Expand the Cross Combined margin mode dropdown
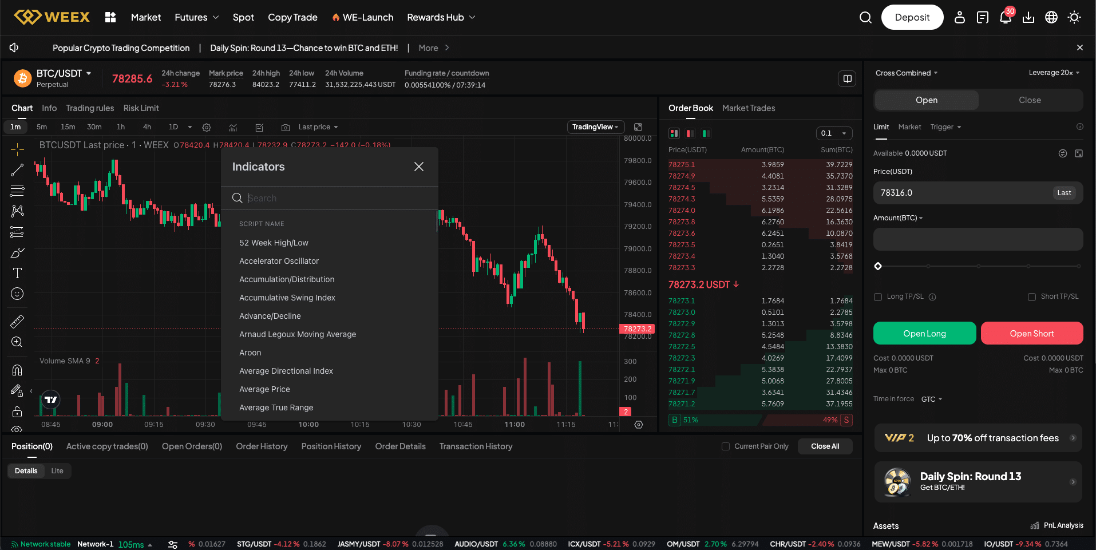This screenshot has height=550, width=1096. click(x=905, y=73)
